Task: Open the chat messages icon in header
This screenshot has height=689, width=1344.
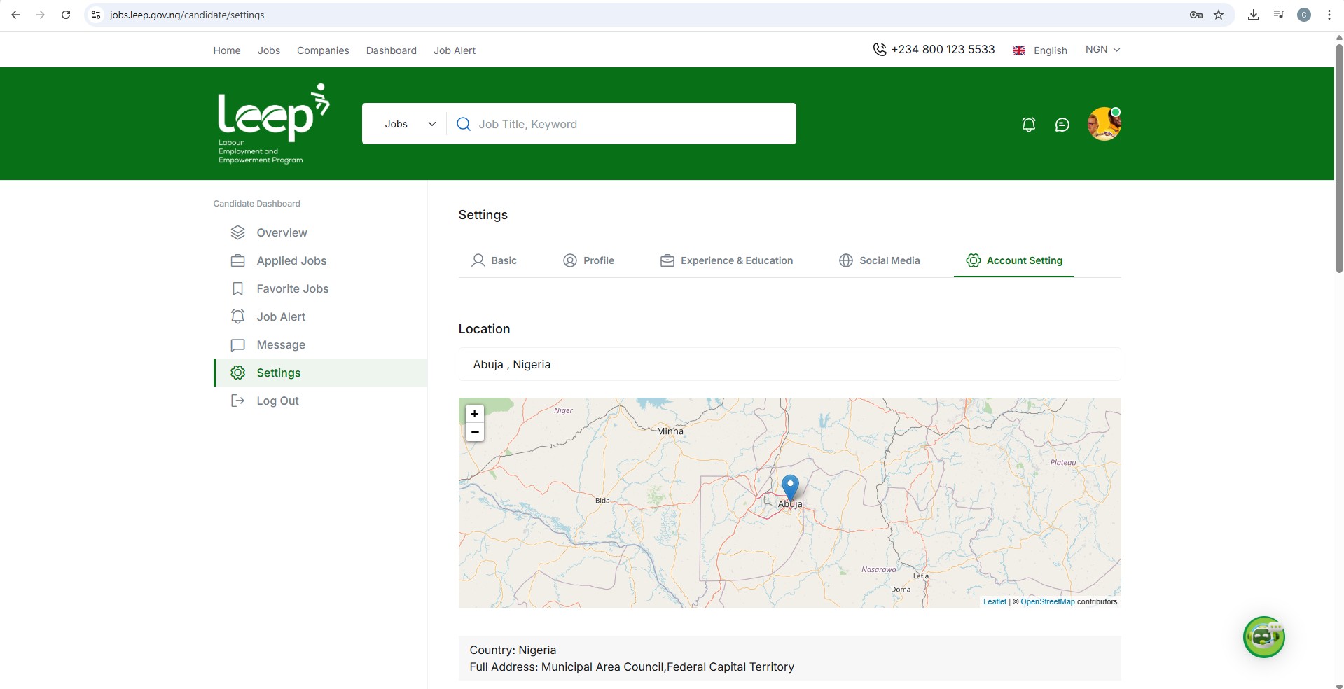Action: pos(1062,125)
